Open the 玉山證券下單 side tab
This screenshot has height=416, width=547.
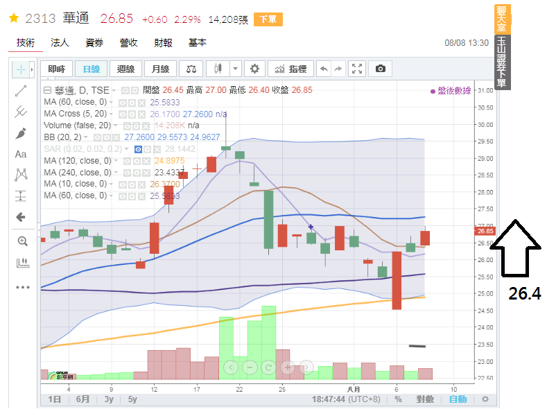pyautogui.click(x=502, y=62)
